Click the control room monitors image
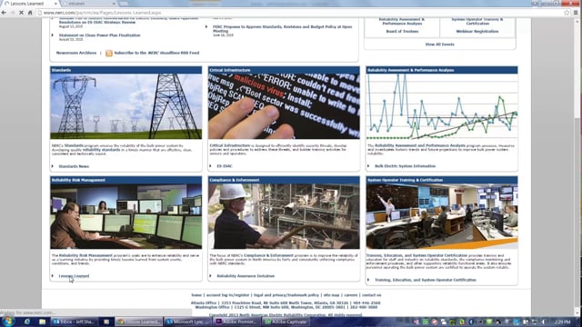This screenshot has width=582, height=327. coord(125,216)
